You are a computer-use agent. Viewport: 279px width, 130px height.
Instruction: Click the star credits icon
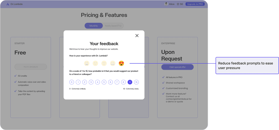point(178,4)
